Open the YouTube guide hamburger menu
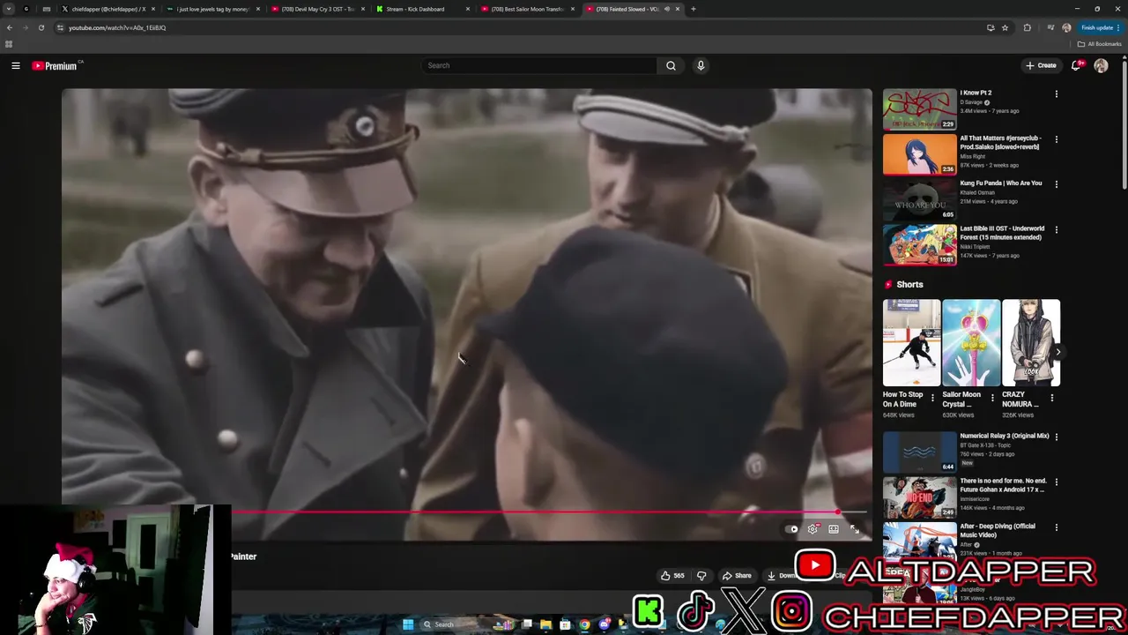 tap(16, 65)
